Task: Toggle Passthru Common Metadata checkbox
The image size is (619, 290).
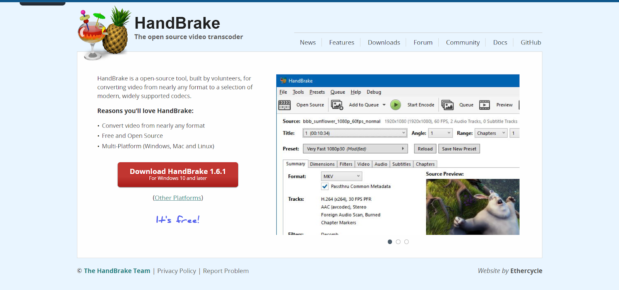Action: coord(325,186)
